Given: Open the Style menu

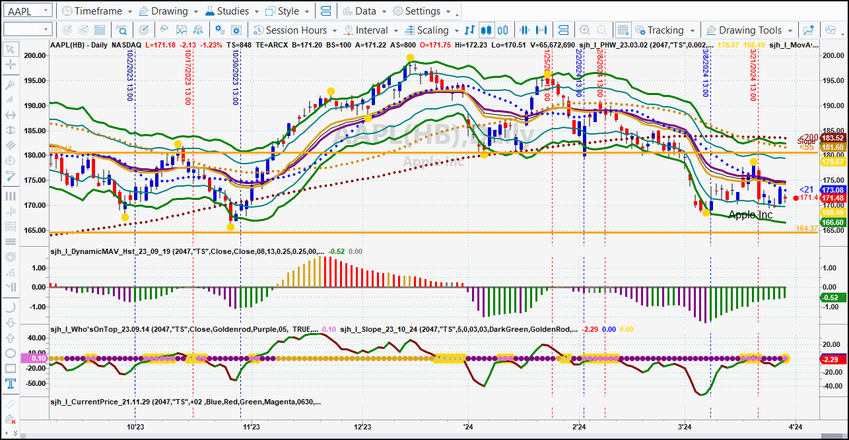Looking at the screenshot, I should coord(287,11).
